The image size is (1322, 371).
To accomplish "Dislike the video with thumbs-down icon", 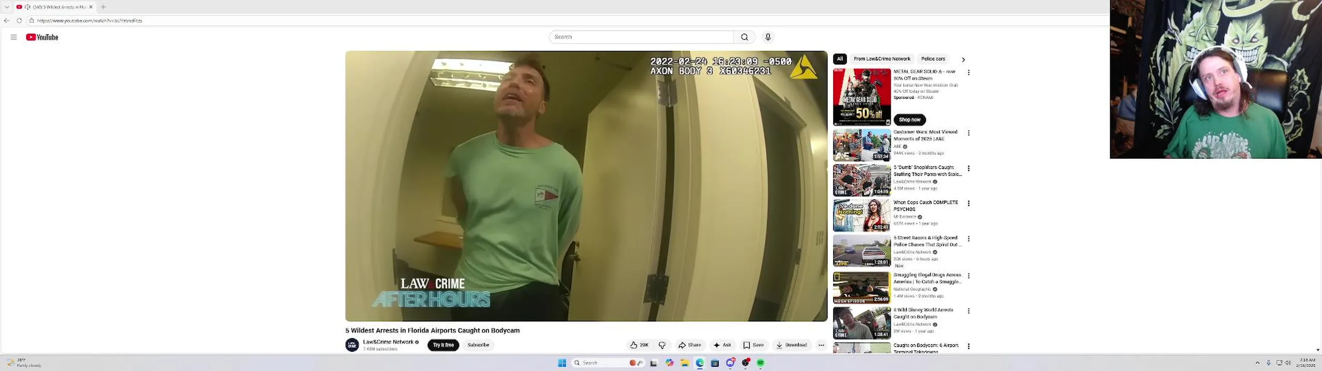I will pyautogui.click(x=662, y=345).
